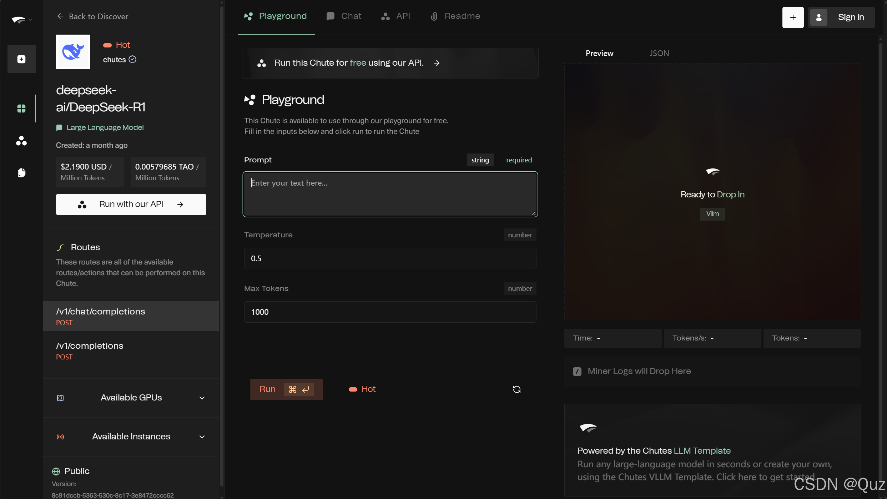Image resolution: width=887 pixels, height=499 pixels.
Task: Click the Available GPUs chevron arrow
Action: [202, 398]
